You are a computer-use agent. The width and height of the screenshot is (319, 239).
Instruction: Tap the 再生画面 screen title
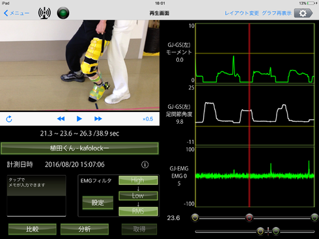(x=159, y=13)
